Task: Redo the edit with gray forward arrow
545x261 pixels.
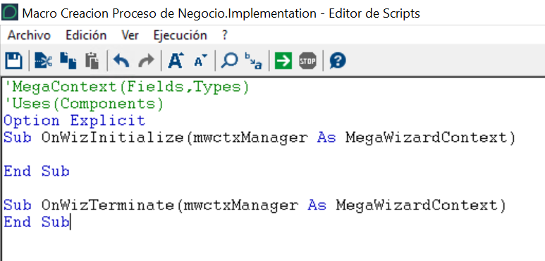Action: (146, 61)
